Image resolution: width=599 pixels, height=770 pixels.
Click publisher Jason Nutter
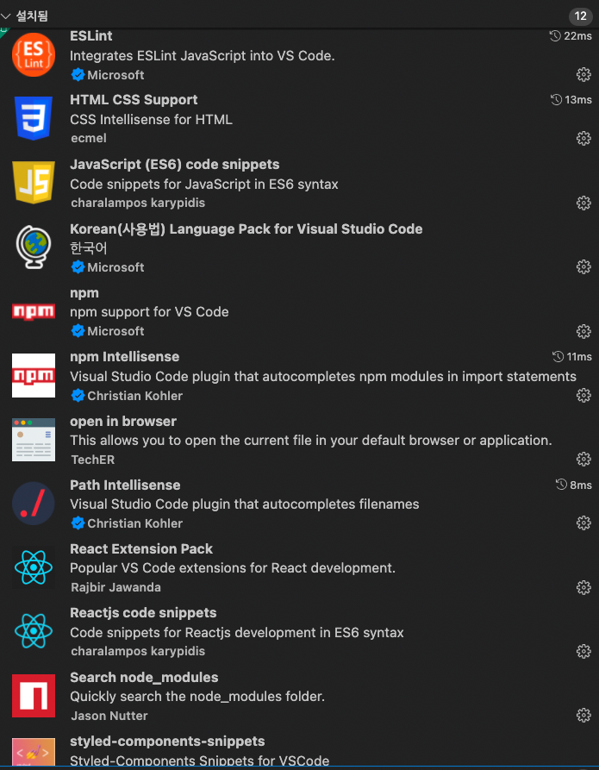(x=109, y=716)
